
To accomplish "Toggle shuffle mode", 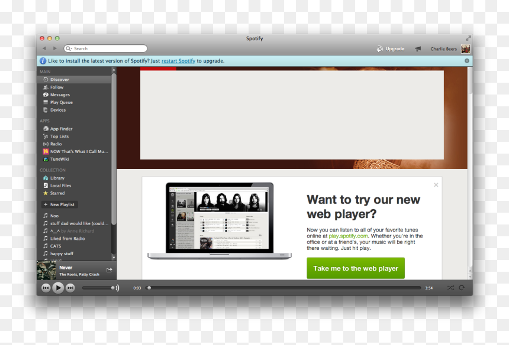I will [x=450, y=288].
